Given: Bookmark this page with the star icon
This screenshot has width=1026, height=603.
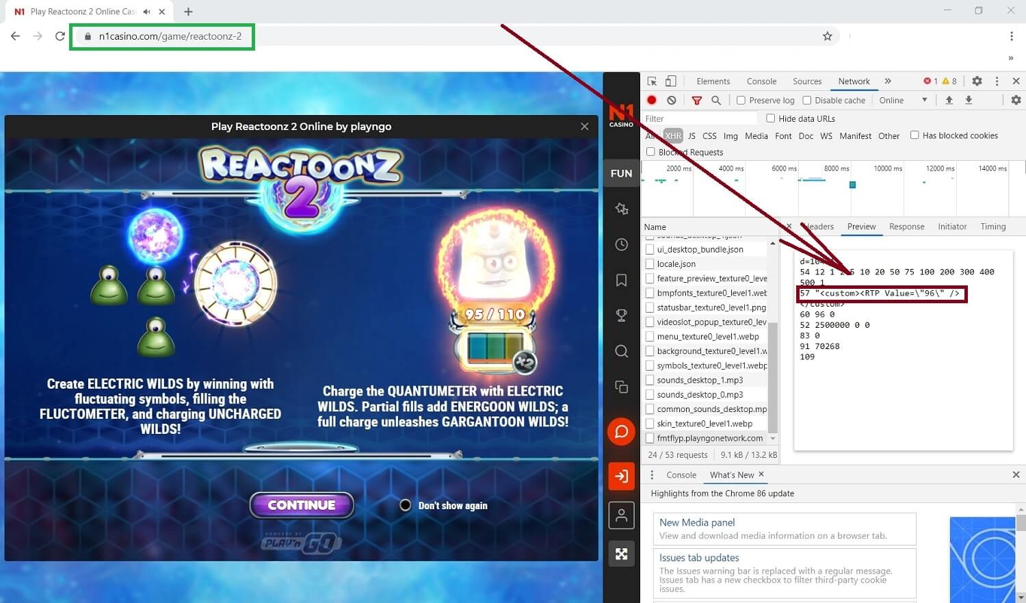Looking at the screenshot, I should (828, 36).
